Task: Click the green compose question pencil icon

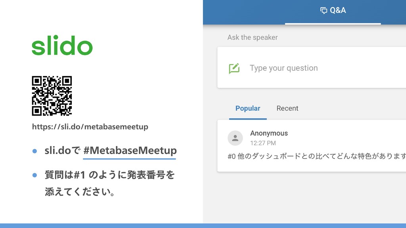Action: pyautogui.click(x=234, y=68)
